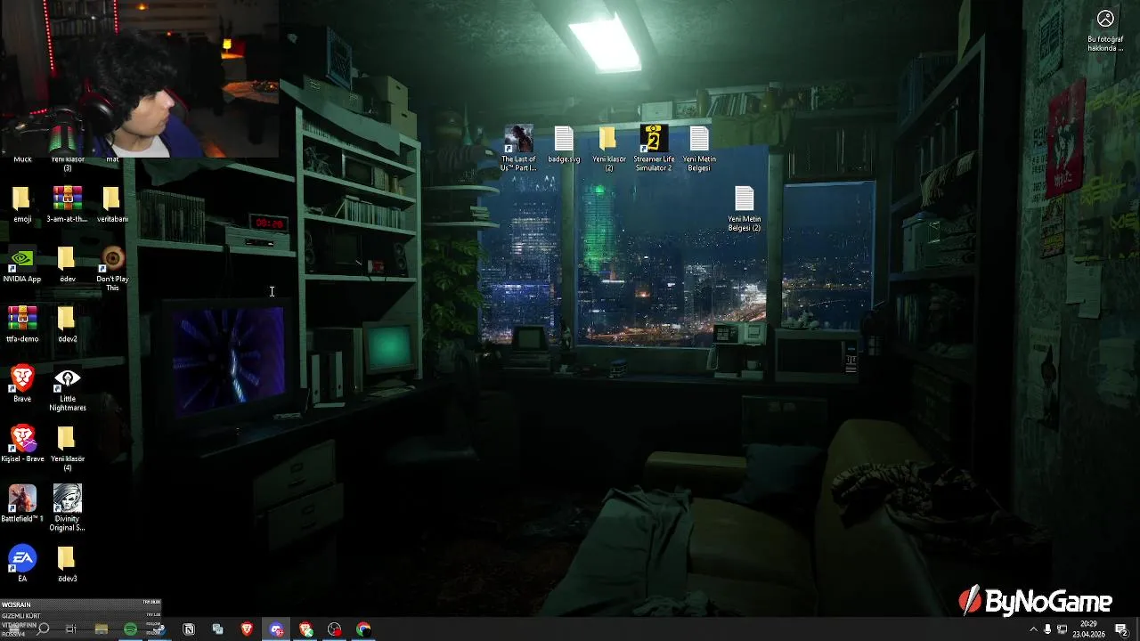The height and width of the screenshot is (641, 1140).
Task: Open Notion from the taskbar
Action: pyautogui.click(x=189, y=629)
